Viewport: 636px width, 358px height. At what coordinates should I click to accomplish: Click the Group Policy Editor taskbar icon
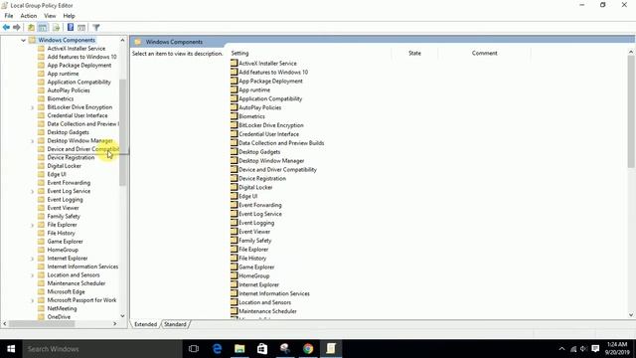click(331, 349)
